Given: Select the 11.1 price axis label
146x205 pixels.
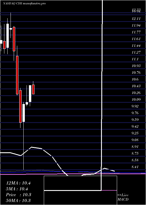Looking at the screenshot, I should [135, 59].
